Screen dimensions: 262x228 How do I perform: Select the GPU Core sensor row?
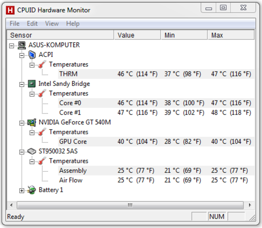[x=156, y=142]
